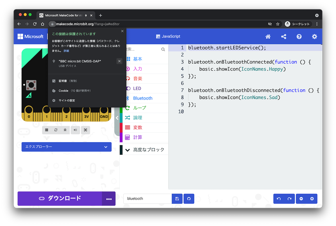336x226 pixels.
Task: Open browser home page
Action: 43,24
